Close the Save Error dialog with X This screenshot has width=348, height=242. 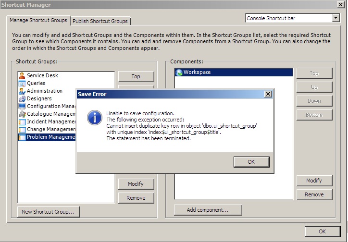pyautogui.click(x=268, y=94)
